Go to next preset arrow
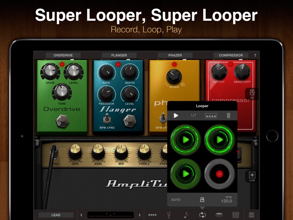 pos(140,215)
